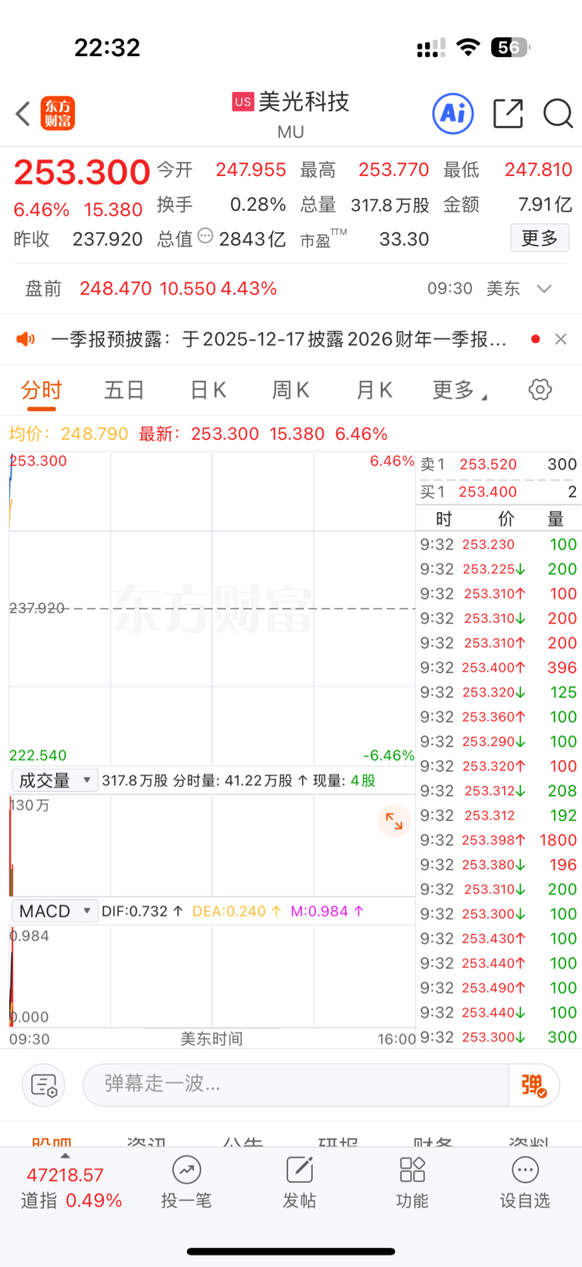
Task: Switch to the 五日 tab
Action: (x=124, y=390)
